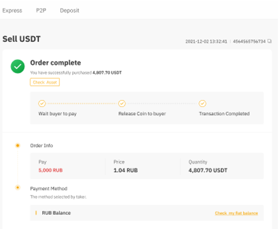Click the Order Info timeline bullet
The width and height of the screenshot is (280, 229).
18,145
